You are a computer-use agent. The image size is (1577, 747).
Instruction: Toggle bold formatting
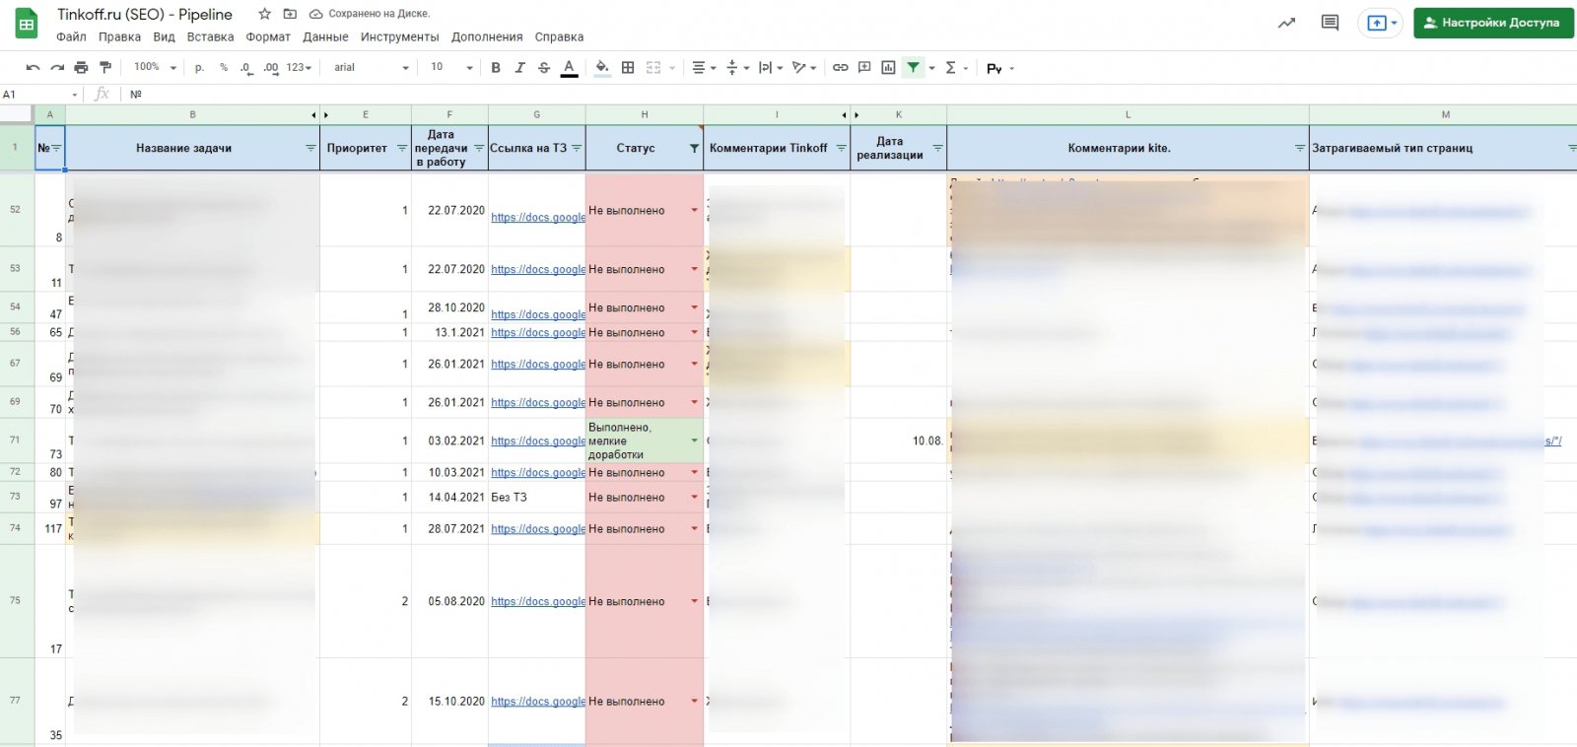point(496,68)
